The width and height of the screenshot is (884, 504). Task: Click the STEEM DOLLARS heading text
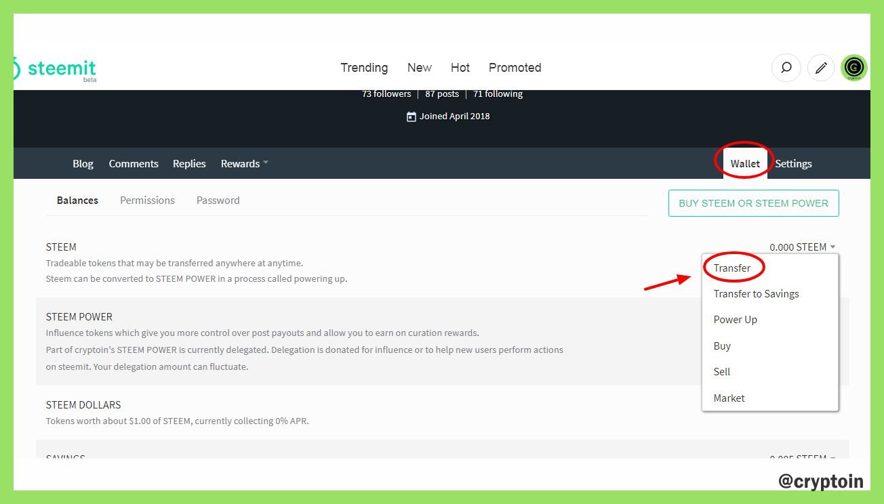[83, 404]
